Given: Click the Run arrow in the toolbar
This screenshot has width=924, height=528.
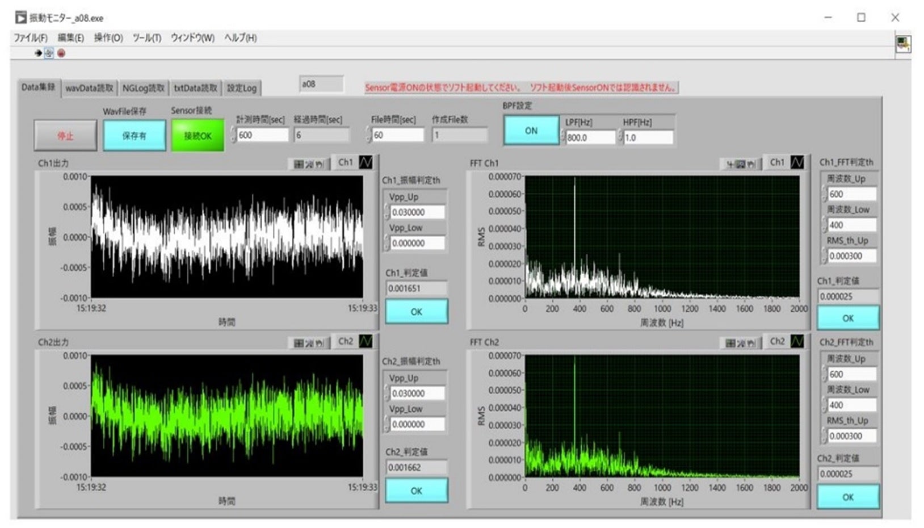Looking at the screenshot, I should tap(38, 53).
